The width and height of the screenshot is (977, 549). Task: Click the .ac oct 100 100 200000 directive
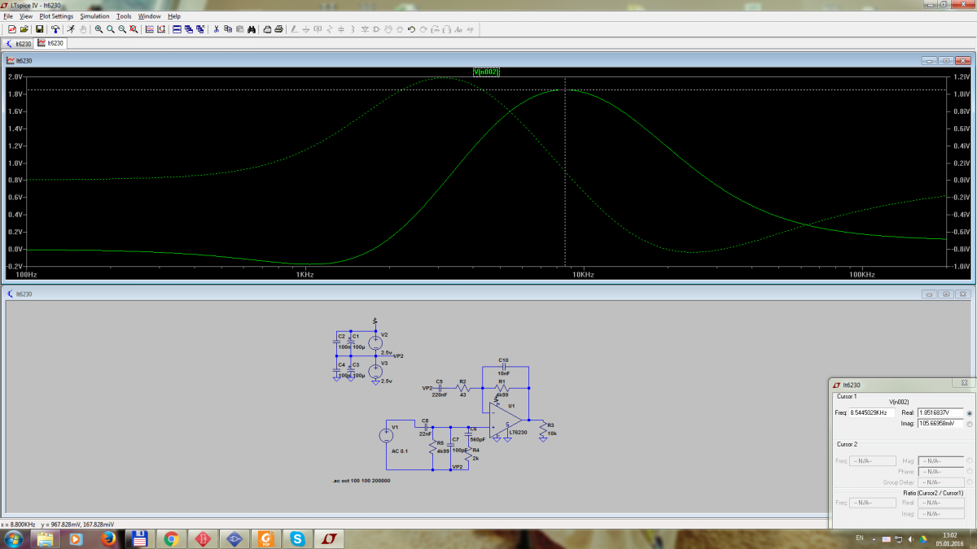point(361,481)
